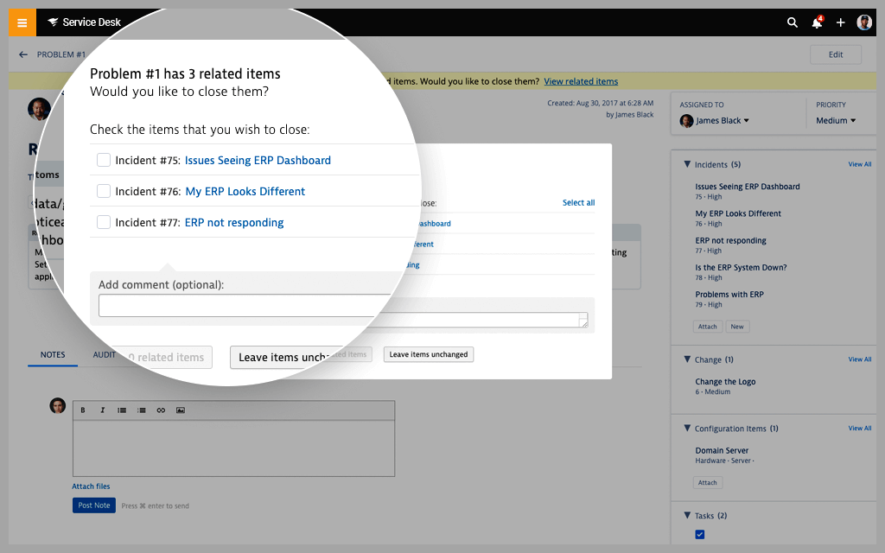Check the Incident #76 checkbox
Screen dimensions: 885x553
104,191
